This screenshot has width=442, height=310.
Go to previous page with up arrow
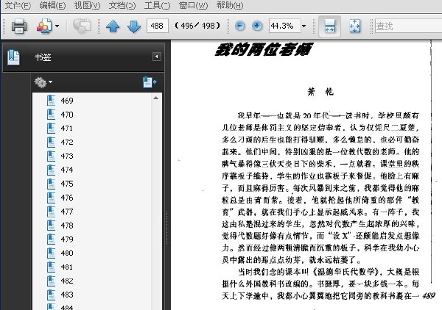click(x=113, y=26)
